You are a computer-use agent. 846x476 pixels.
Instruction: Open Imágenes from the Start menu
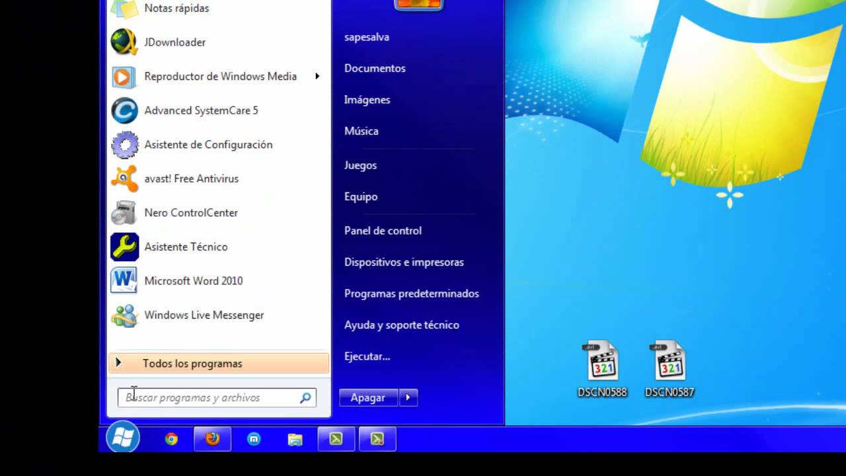coord(367,100)
